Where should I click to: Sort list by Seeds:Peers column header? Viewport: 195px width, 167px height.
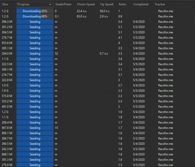[63, 4]
